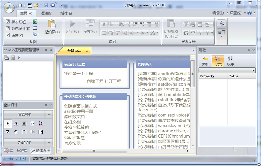The height and width of the screenshot is (166, 261).
Task: Close the 开始页.... tab with its X
Action: pyautogui.click(x=87, y=51)
